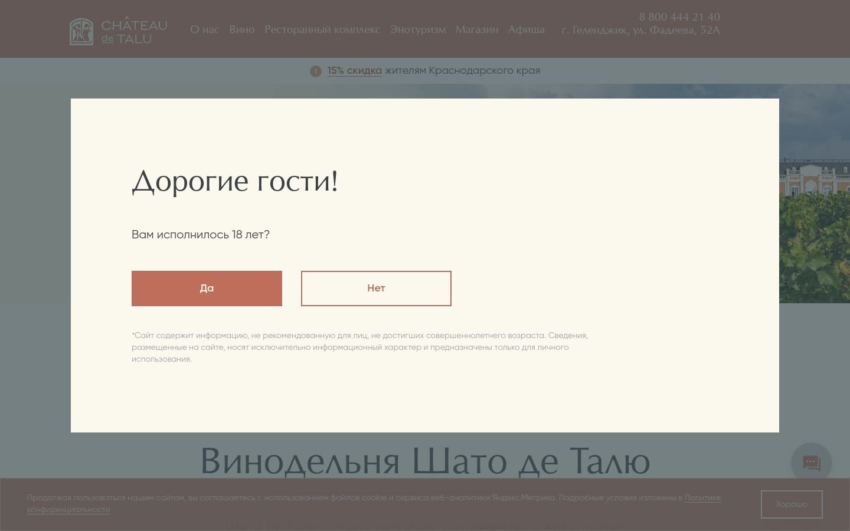The image size is (850, 531).
Task: Click the Château de Talu logo
Action: pos(119,32)
